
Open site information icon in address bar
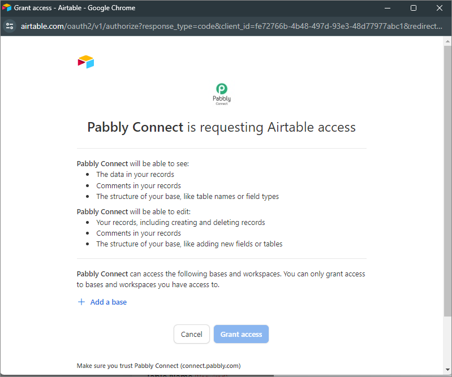click(x=10, y=26)
